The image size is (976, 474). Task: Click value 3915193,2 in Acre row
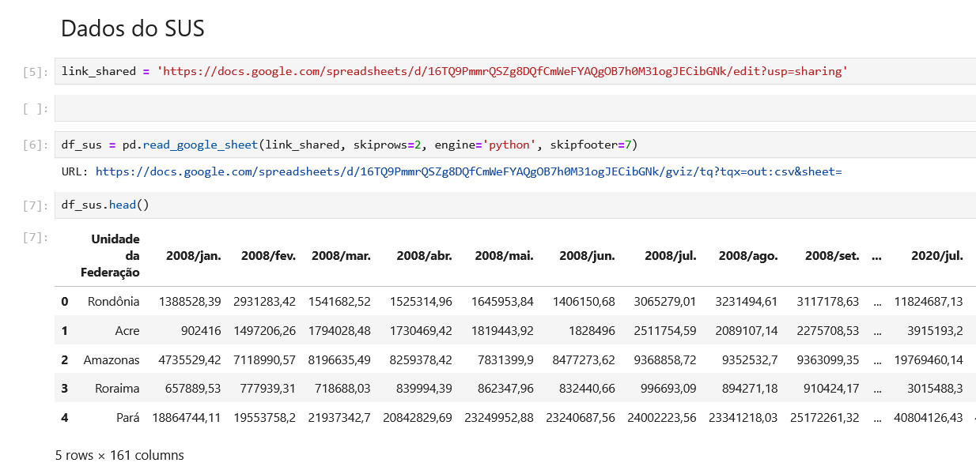click(934, 330)
